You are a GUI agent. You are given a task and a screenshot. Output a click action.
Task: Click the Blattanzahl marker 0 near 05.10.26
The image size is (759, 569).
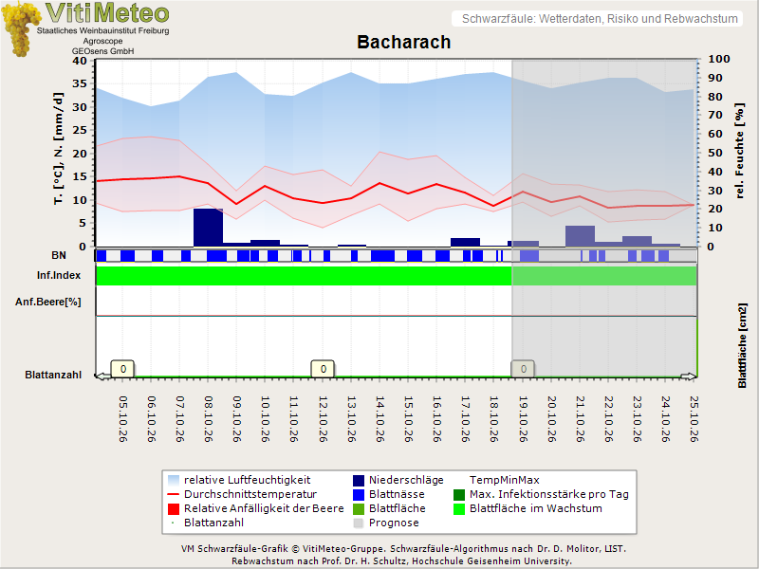123,369
